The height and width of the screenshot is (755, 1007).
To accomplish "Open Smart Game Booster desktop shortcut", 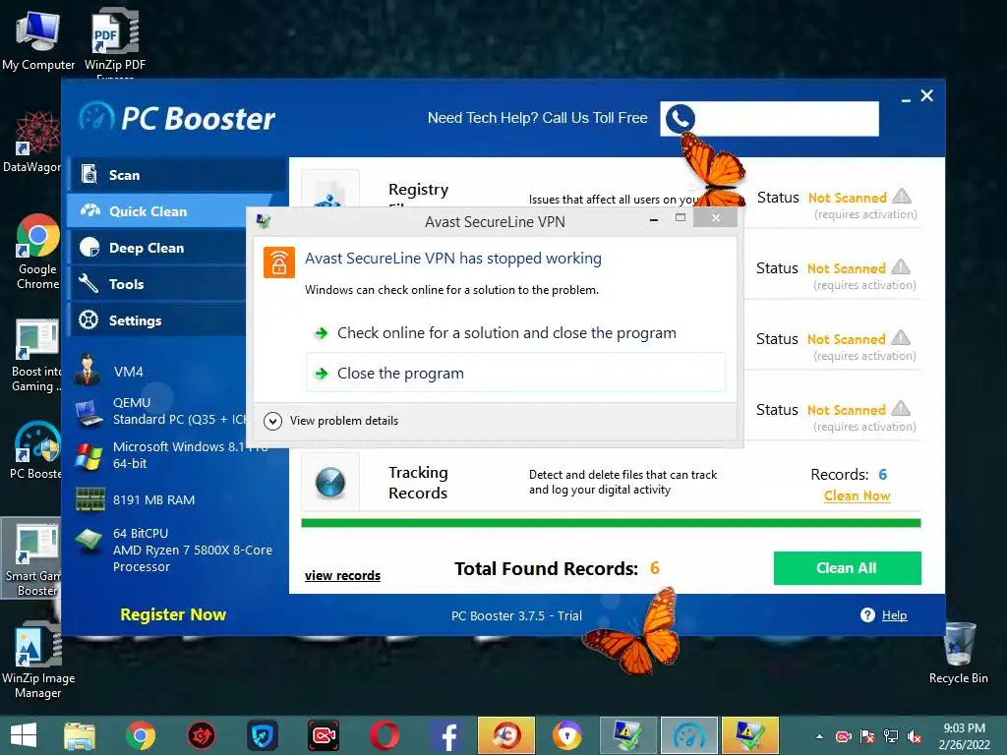I will pyautogui.click(x=32, y=558).
